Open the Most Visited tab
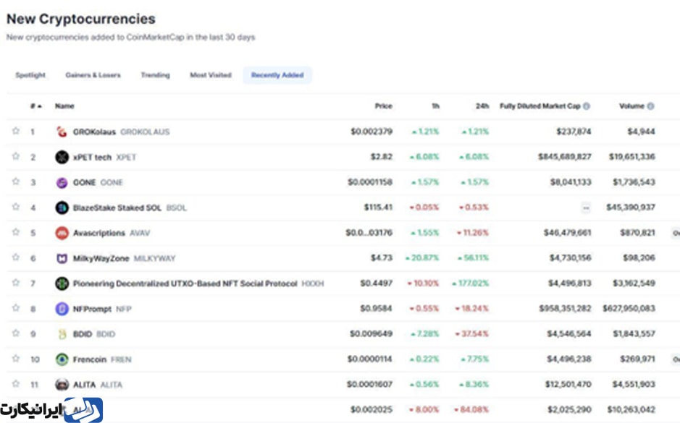 click(210, 75)
